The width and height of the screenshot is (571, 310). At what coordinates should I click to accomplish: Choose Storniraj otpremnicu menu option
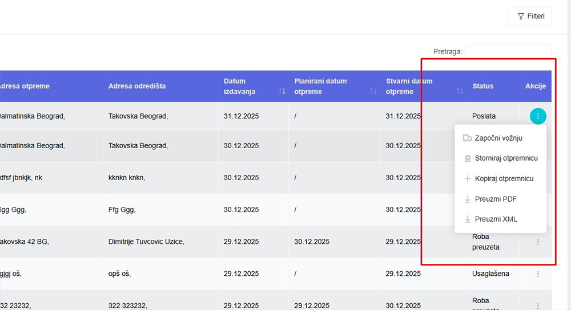(506, 158)
